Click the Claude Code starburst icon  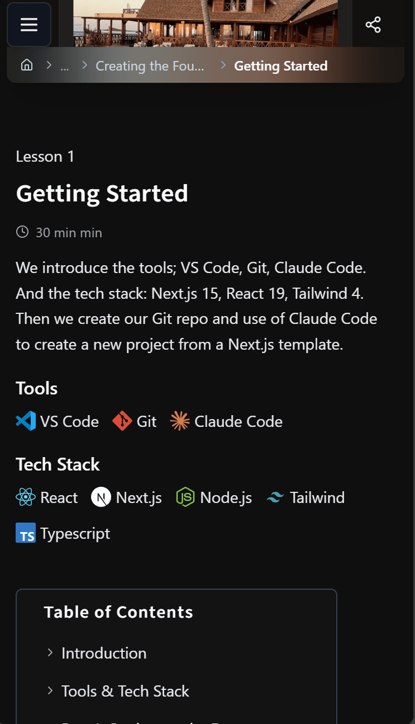pyautogui.click(x=179, y=421)
